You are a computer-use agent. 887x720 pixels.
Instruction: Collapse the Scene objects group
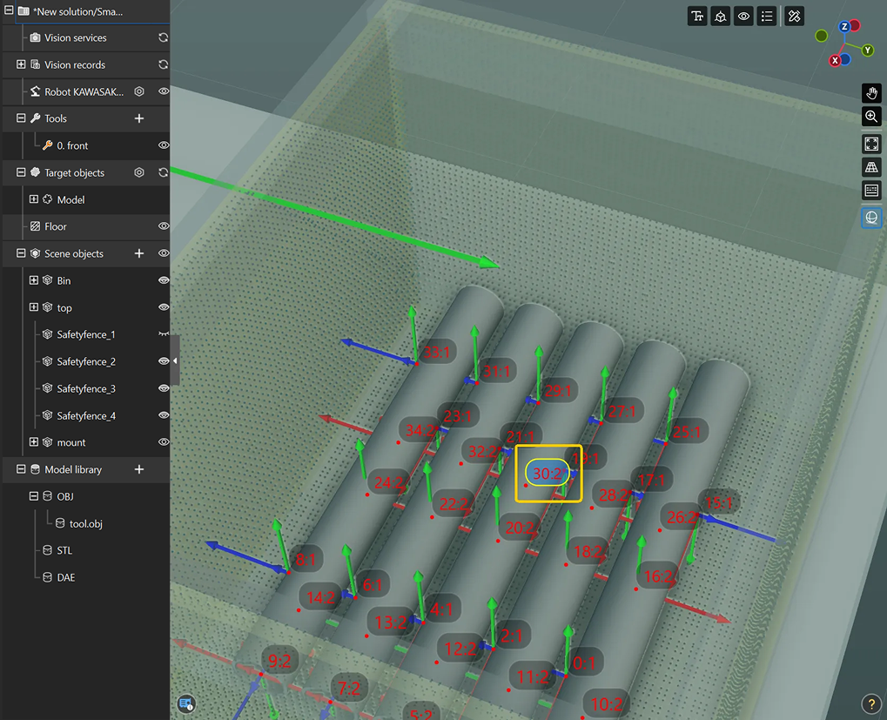point(21,253)
